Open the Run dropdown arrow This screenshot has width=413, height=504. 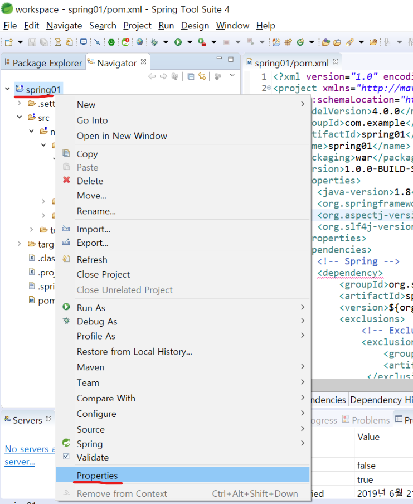(x=190, y=42)
